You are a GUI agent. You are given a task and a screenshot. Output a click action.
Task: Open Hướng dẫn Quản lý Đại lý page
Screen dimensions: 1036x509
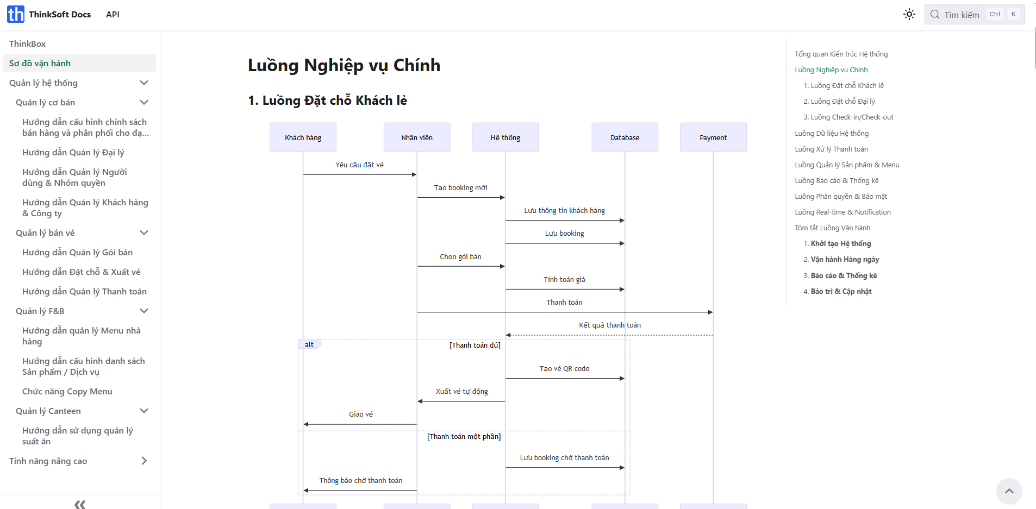coord(73,153)
